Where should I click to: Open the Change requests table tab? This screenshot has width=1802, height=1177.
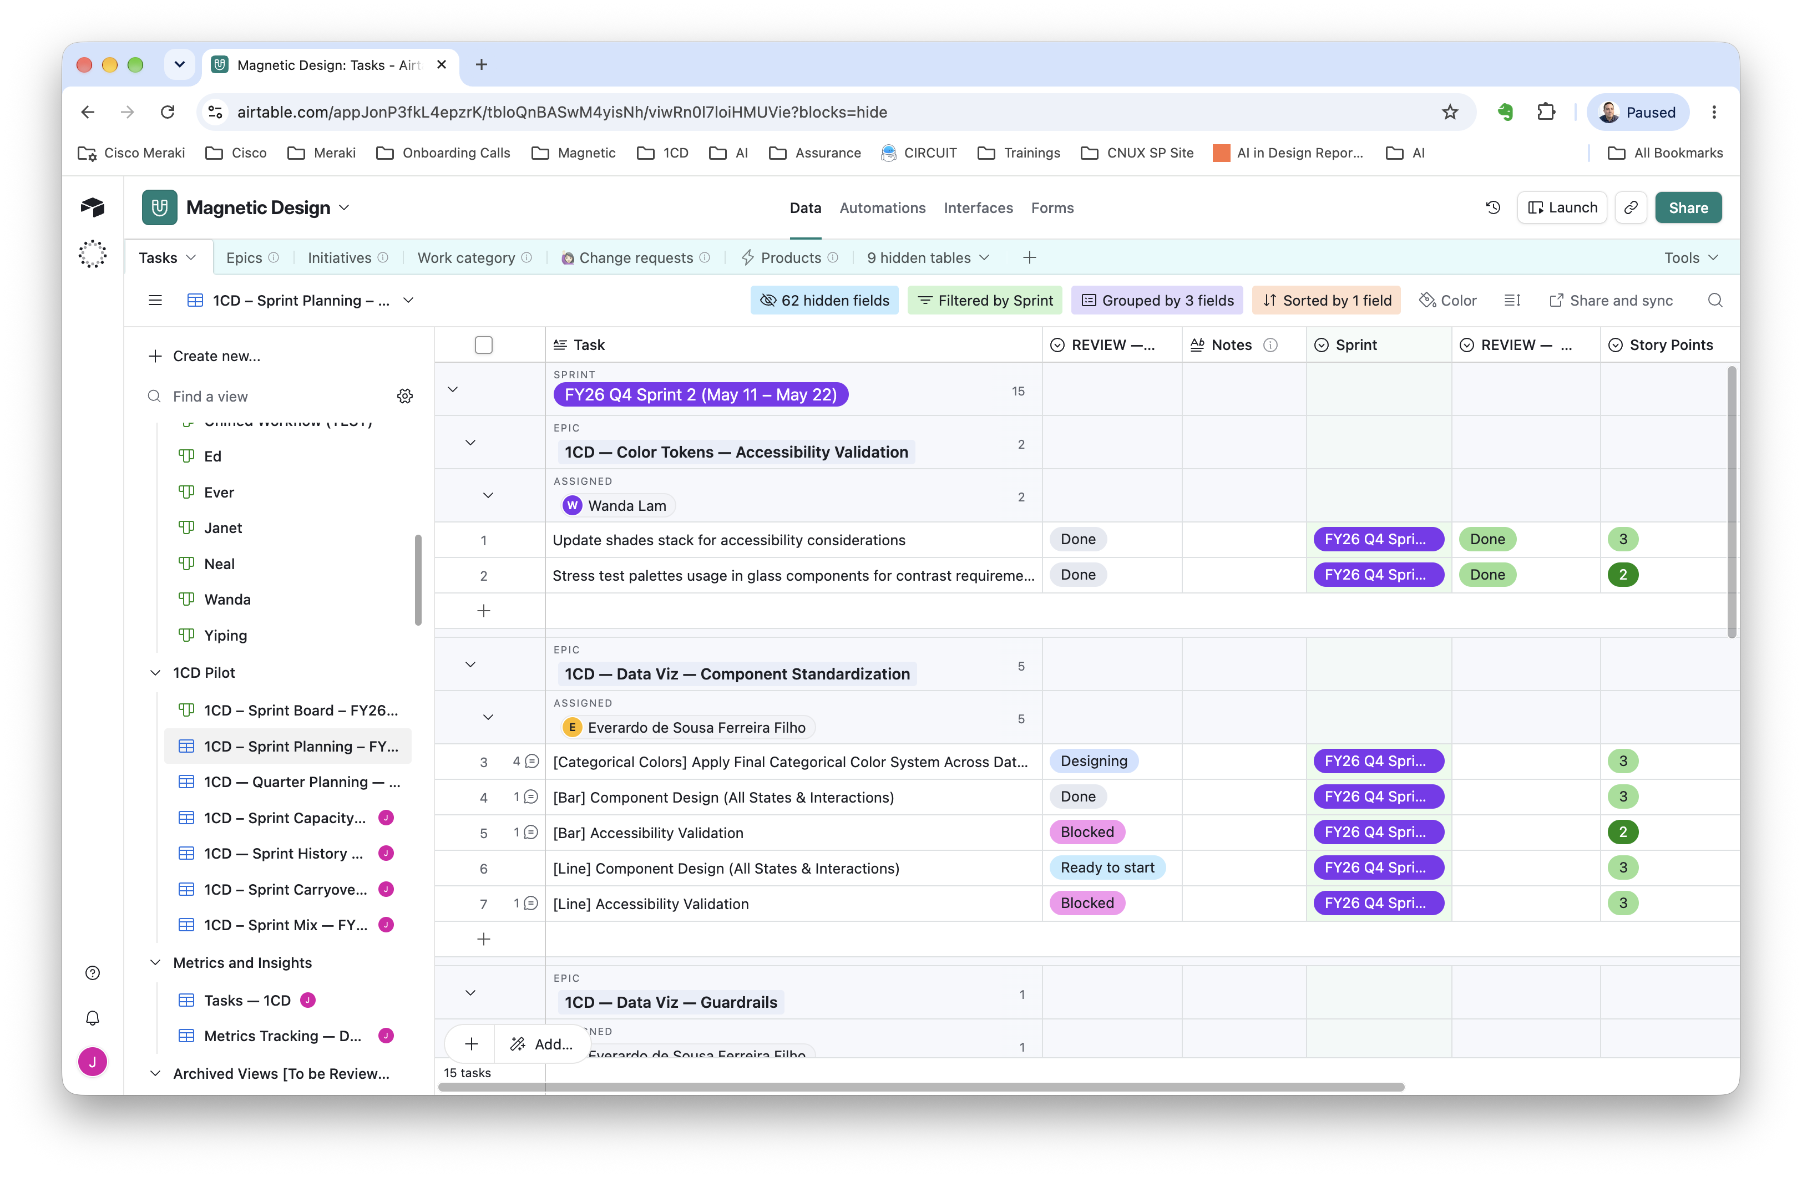point(635,257)
